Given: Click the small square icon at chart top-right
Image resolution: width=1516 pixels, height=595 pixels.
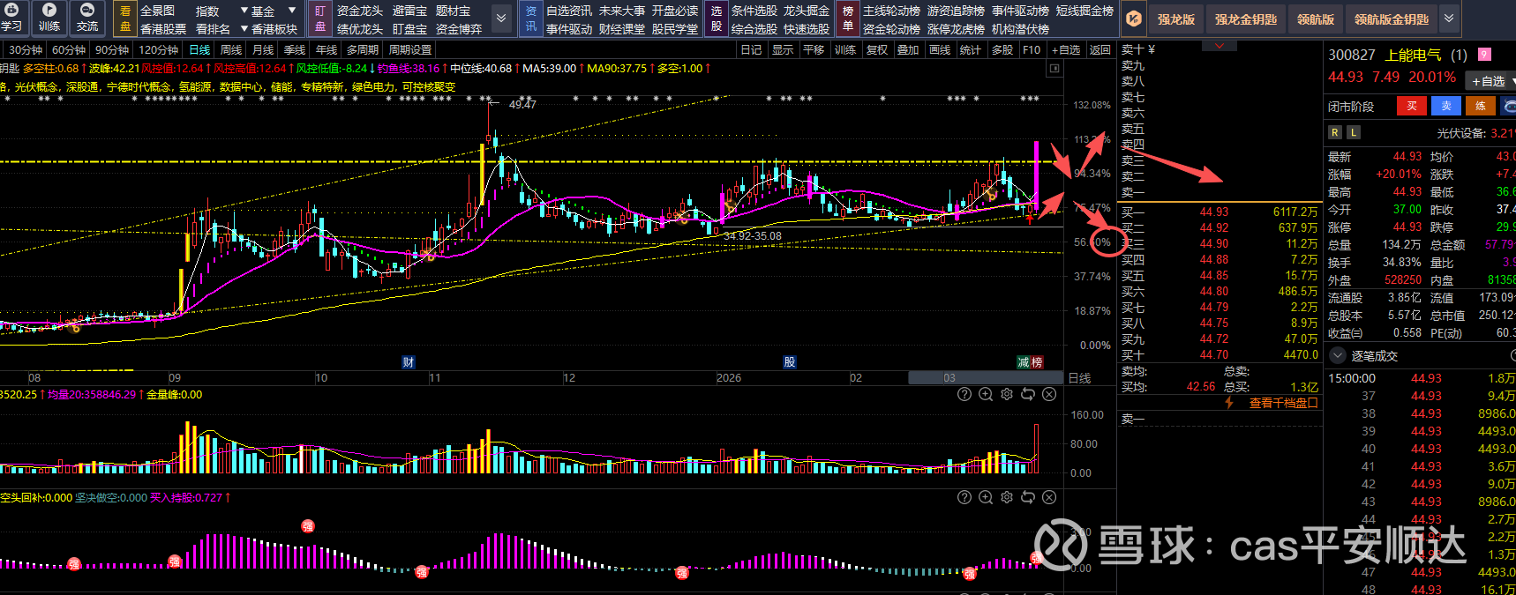Looking at the screenshot, I should [1054, 69].
